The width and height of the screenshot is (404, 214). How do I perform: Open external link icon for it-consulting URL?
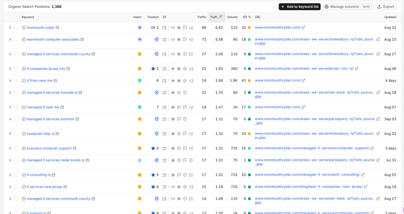pos(363,175)
